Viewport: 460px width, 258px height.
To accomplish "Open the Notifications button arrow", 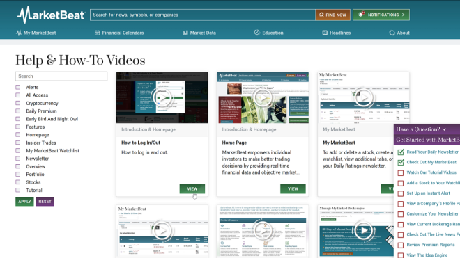I will pyautogui.click(x=404, y=15).
